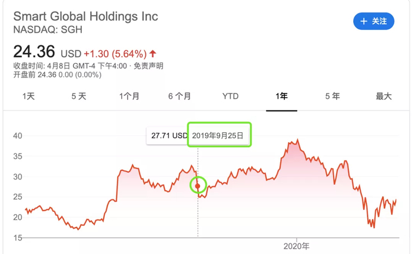The image size is (412, 254).
Task: Switch chart to 5 年 range
Action: coord(333,96)
